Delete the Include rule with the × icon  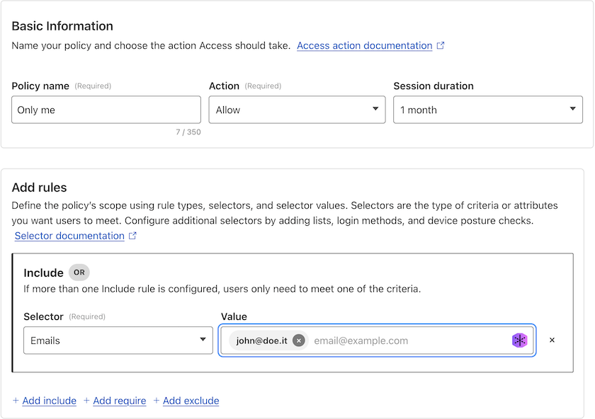click(552, 340)
